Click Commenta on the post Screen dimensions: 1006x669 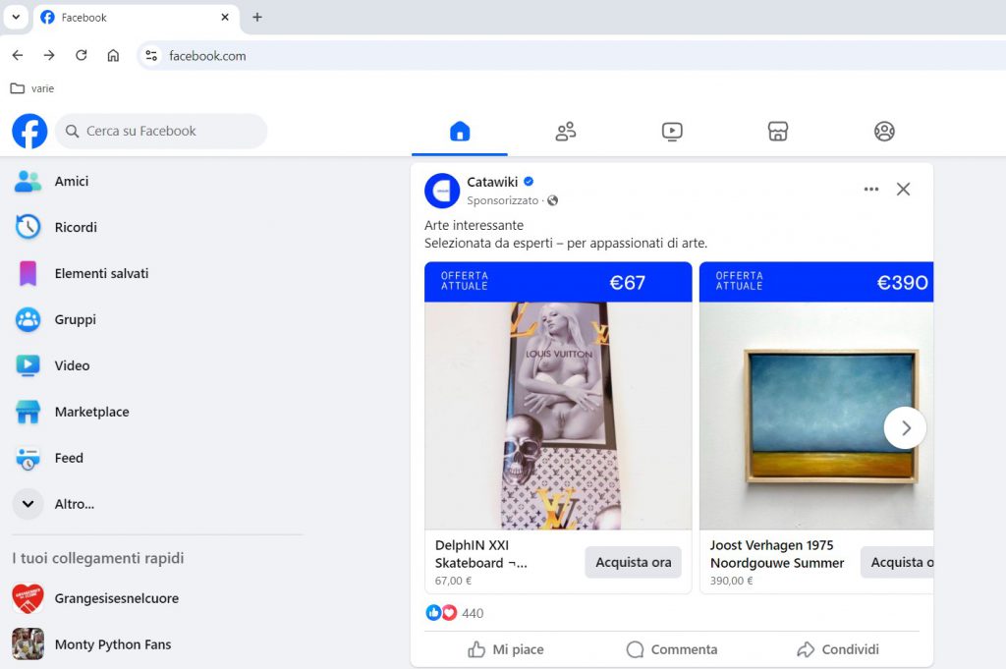672,649
